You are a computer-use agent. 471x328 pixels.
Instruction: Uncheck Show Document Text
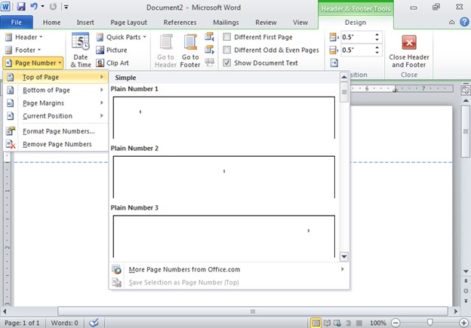[x=227, y=63]
